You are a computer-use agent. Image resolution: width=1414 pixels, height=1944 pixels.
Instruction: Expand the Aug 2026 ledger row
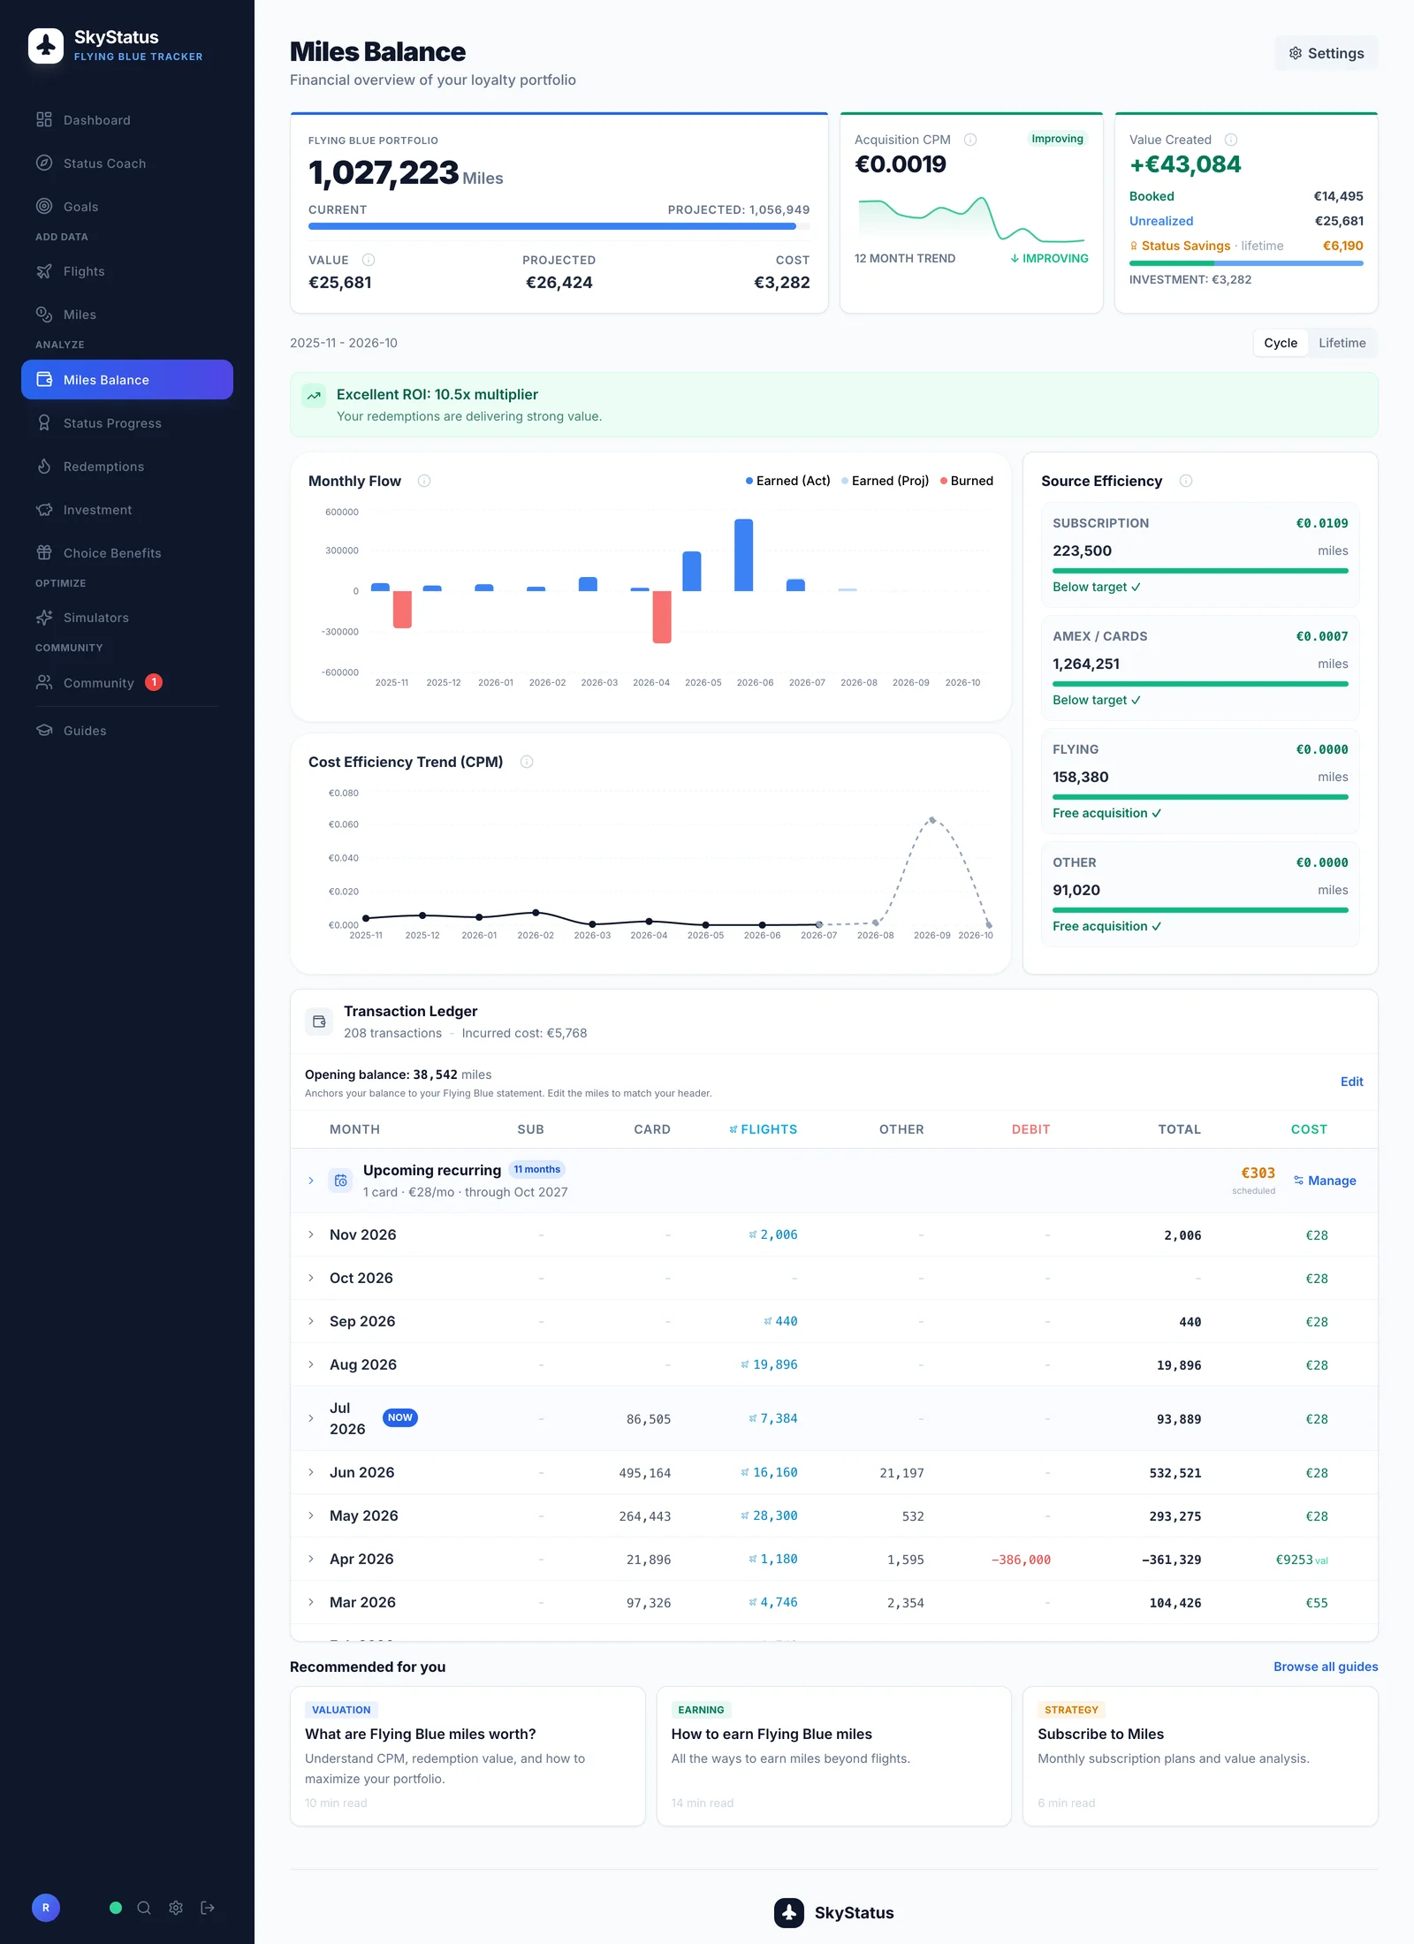pos(311,1364)
